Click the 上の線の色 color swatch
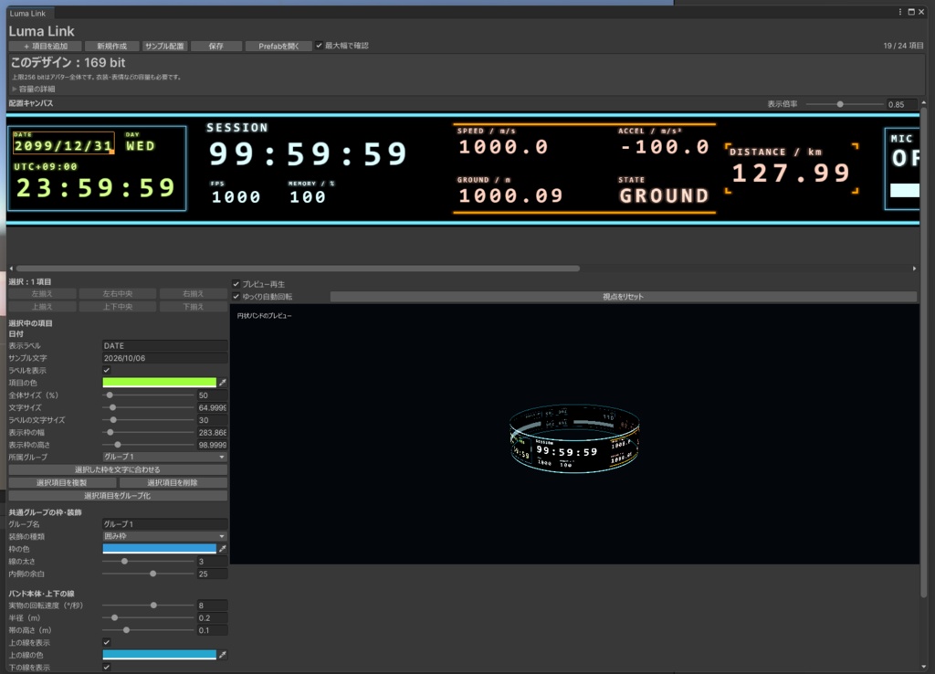 pos(159,655)
